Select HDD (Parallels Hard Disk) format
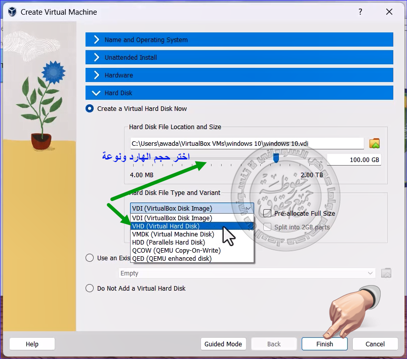407x359 pixels. [x=168, y=243]
